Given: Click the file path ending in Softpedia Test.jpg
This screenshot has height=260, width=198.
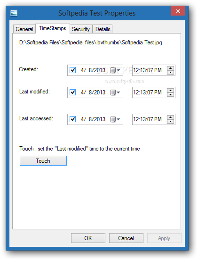Looking at the screenshot, I should click(x=91, y=42).
